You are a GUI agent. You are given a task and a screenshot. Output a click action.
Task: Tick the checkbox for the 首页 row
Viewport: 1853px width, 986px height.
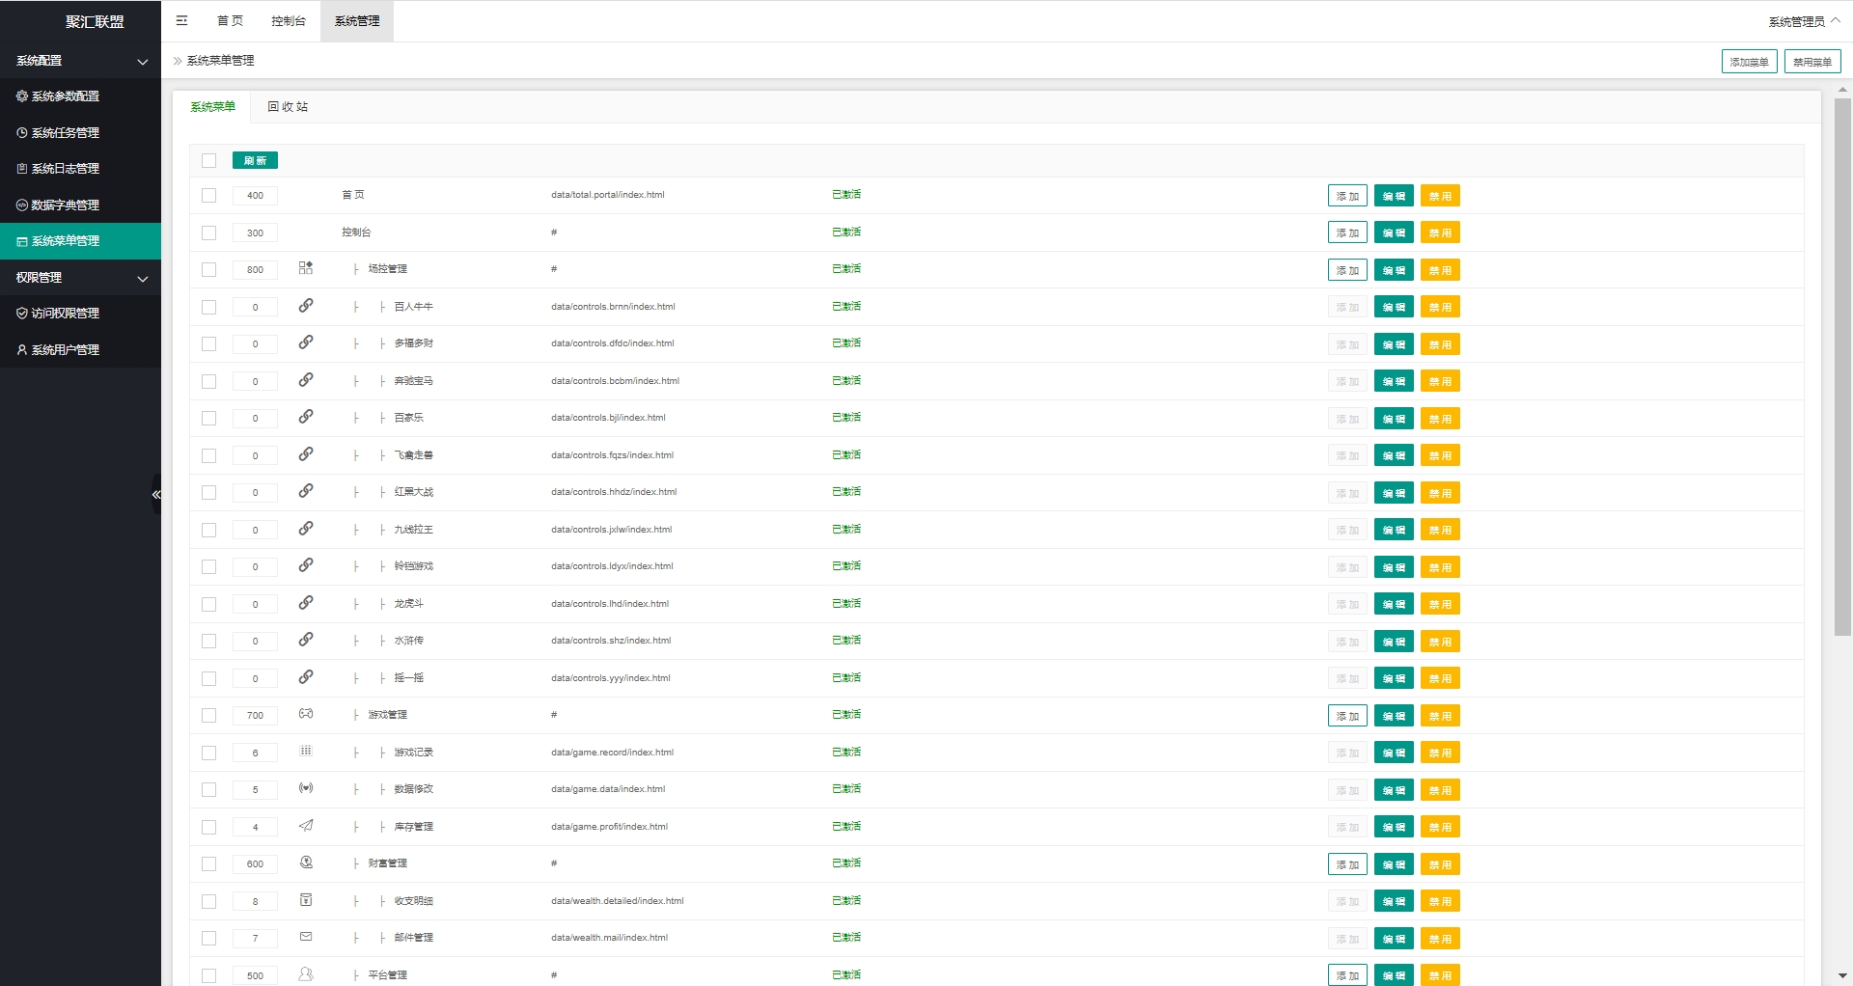[208, 195]
